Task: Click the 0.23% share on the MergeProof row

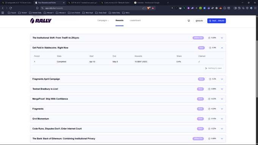Action: [214, 99]
